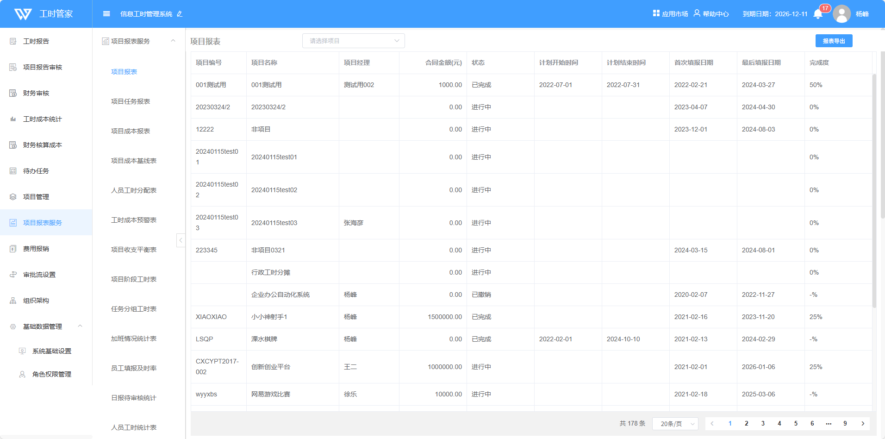Click the 工时管家 logo icon

coord(23,14)
